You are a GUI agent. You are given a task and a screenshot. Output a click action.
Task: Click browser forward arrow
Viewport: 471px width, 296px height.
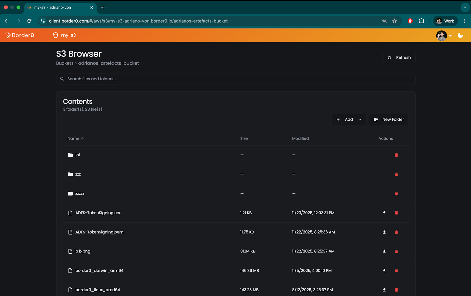tap(18, 21)
